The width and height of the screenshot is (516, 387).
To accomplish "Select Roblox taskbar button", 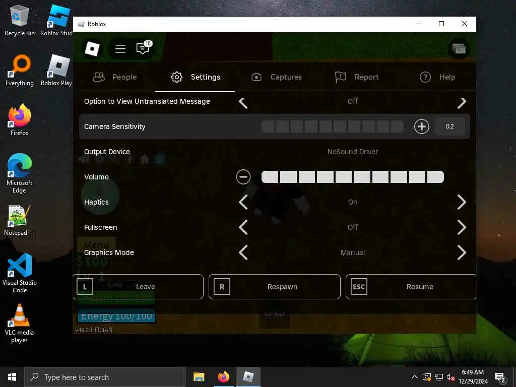I will (248, 377).
